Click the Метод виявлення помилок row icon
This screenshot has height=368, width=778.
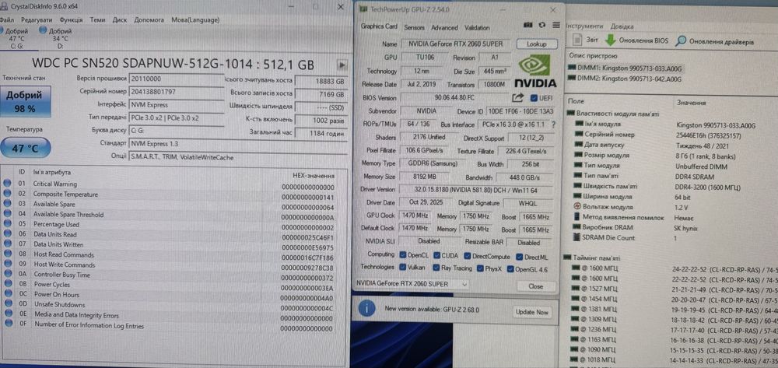[577, 217]
